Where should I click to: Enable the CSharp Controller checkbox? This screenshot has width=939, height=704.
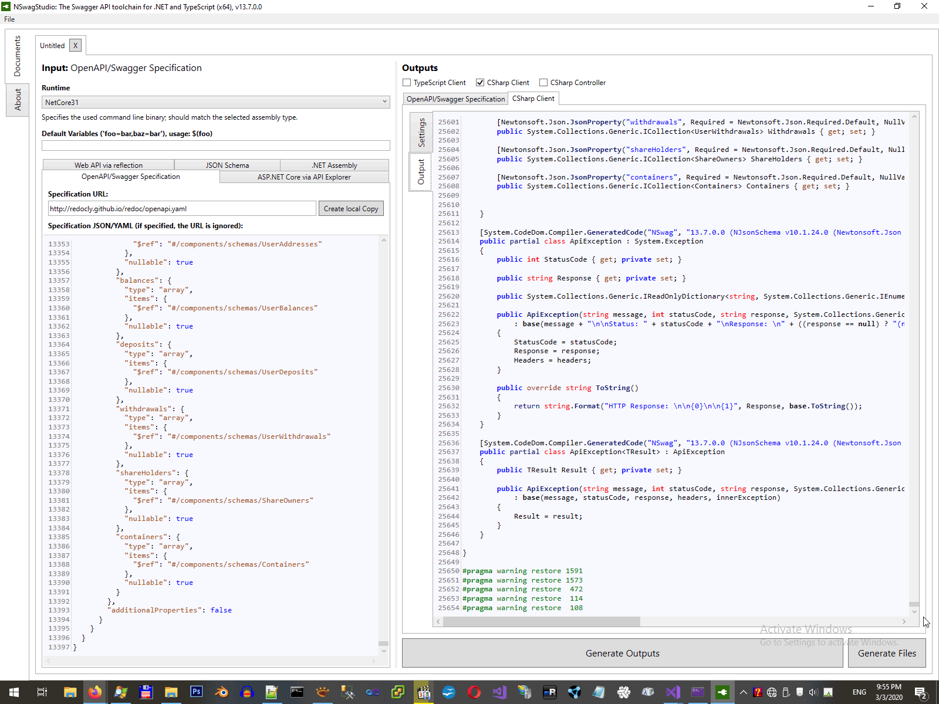pos(543,83)
